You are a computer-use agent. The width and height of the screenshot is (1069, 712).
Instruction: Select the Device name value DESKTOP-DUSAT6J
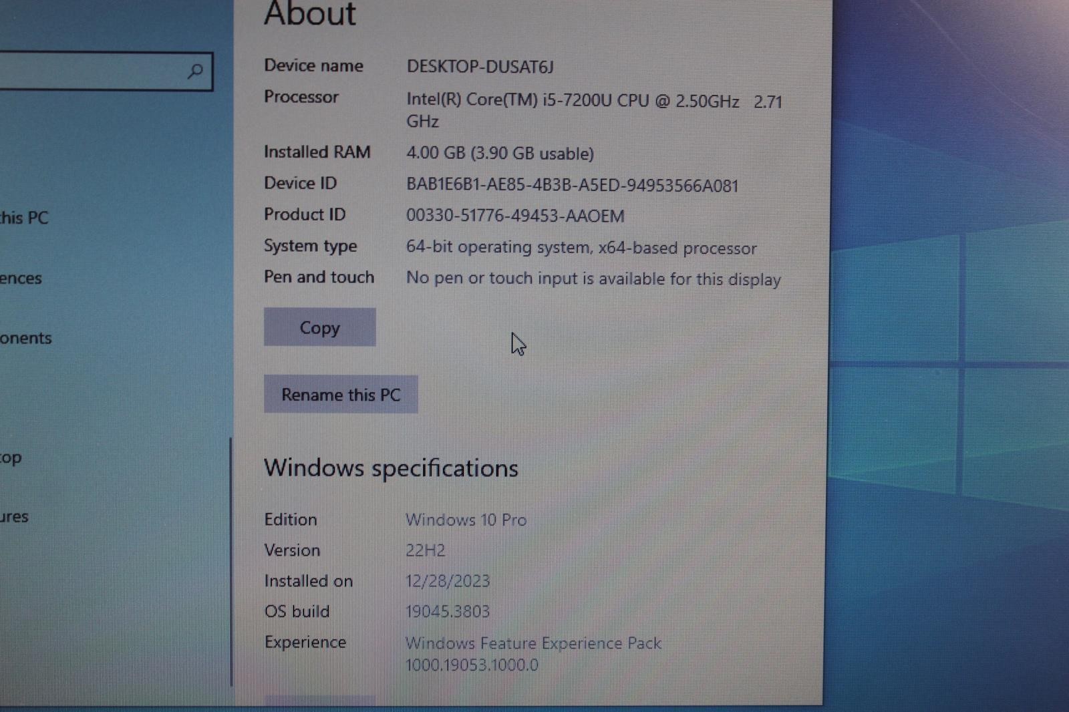tap(480, 67)
